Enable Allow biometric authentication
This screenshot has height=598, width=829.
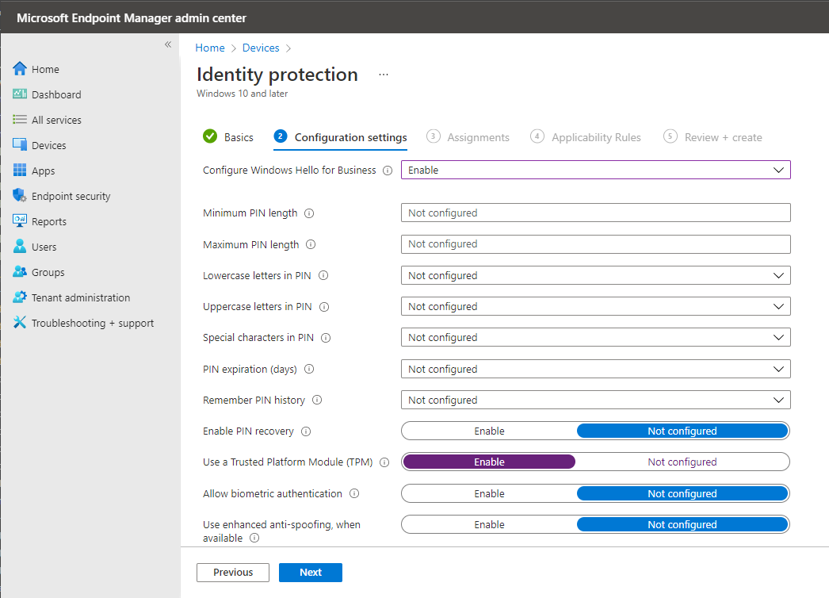[489, 493]
